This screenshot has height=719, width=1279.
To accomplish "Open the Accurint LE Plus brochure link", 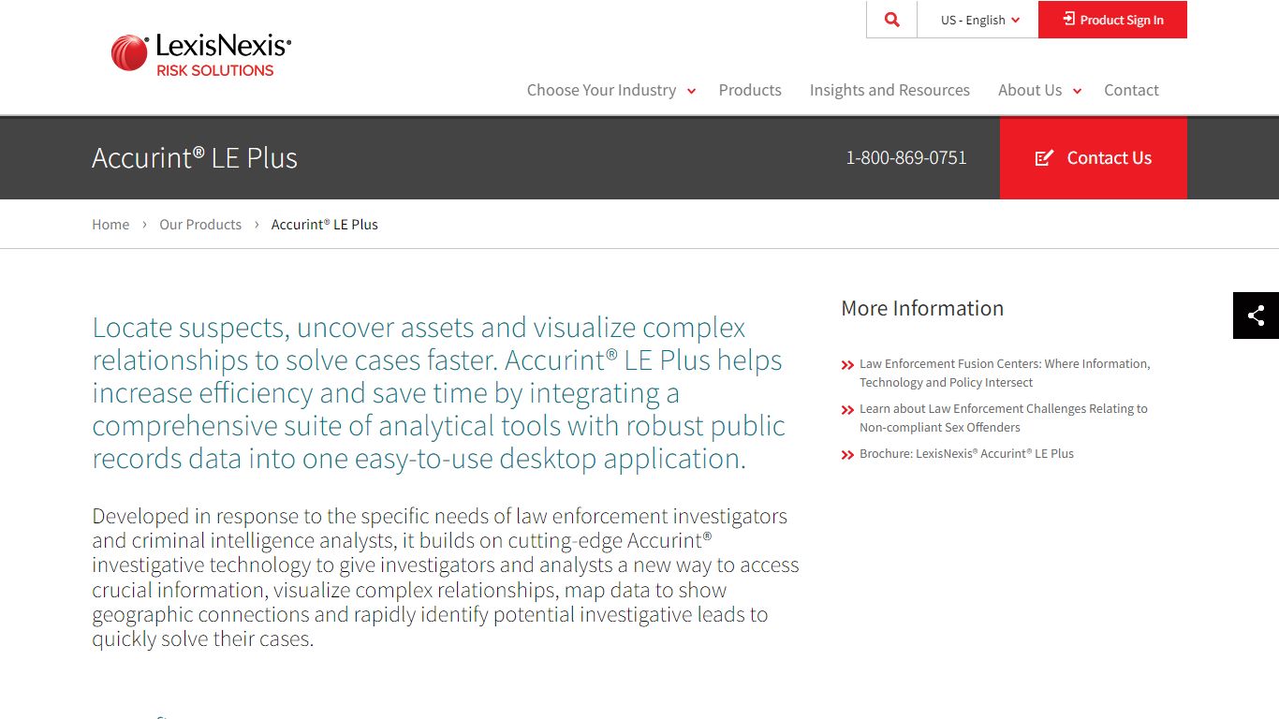I will coord(966,453).
